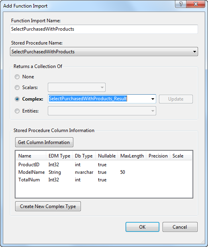Select the Scalars radio button
The height and width of the screenshot is (247, 208).
coord(17,88)
